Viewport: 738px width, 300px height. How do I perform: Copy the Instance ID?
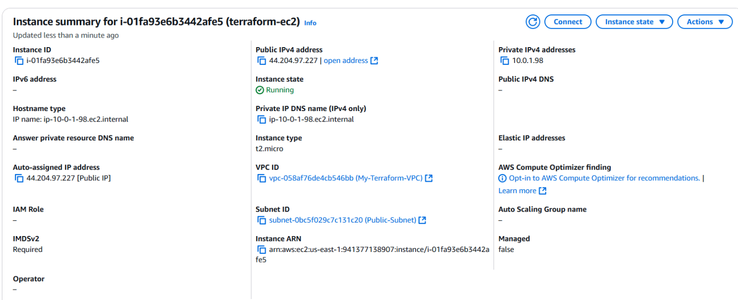coord(19,60)
